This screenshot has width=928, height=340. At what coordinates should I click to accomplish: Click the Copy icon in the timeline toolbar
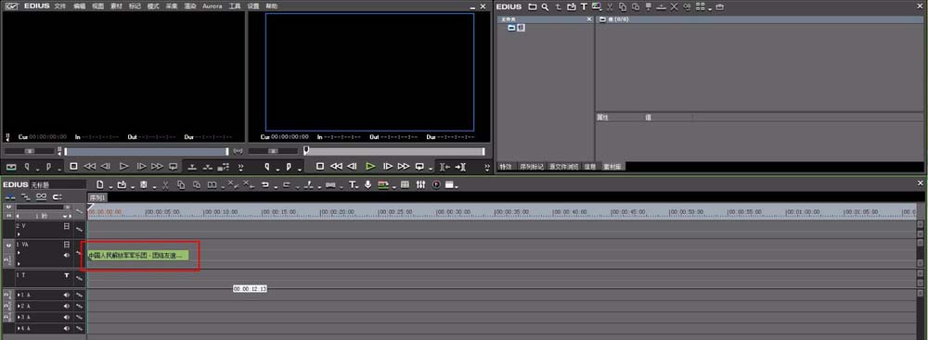181,184
